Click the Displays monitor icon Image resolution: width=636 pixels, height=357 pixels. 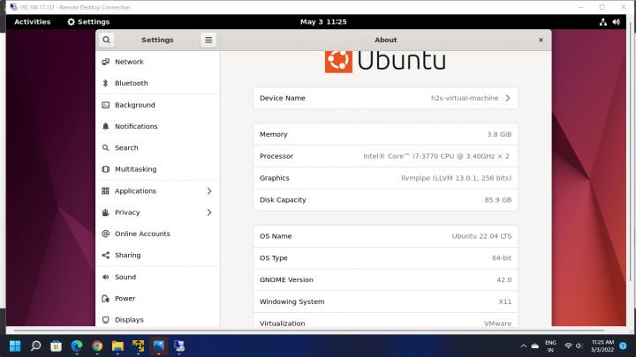pos(105,320)
